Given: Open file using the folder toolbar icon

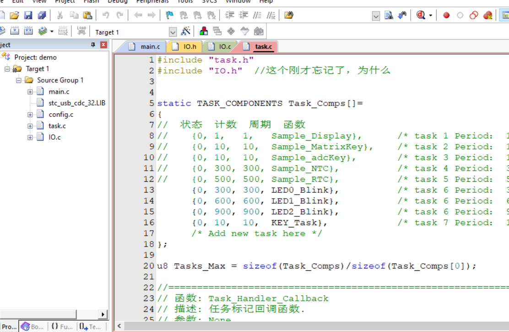Looking at the screenshot, I should point(14,15).
